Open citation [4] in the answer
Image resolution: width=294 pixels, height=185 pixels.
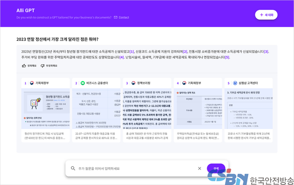click(x=121, y=57)
